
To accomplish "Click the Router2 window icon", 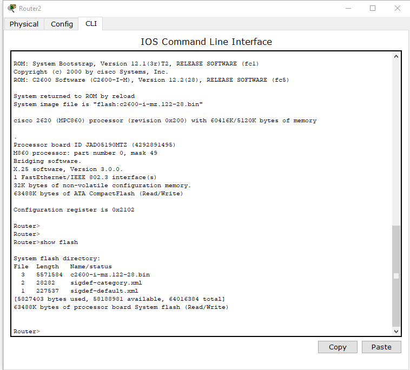I will click(x=11, y=8).
